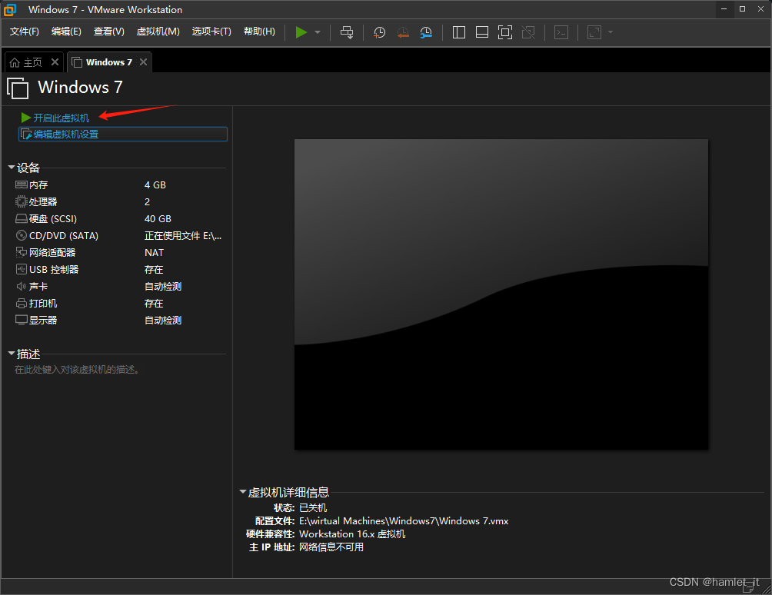This screenshot has width=772, height=595.
Task: Collapse the 设备 section
Action: (x=12, y=168)
